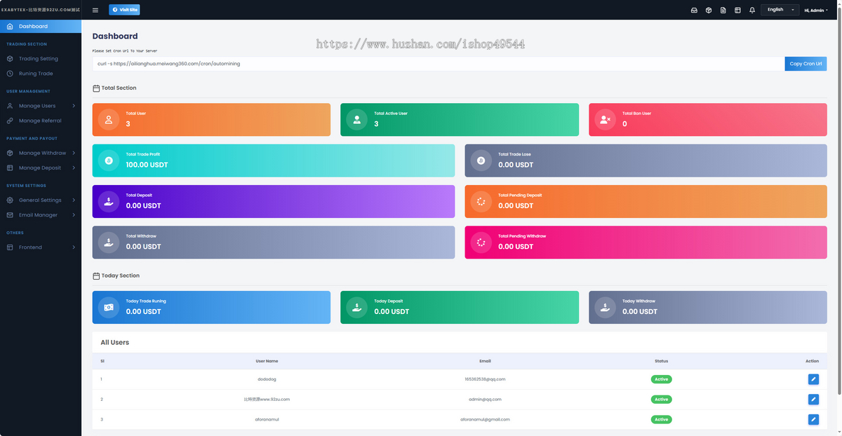This screenshot has width=842, height=436.
Task: Edit user admin@qq.com with pencil button
Action: coord(813,400)
